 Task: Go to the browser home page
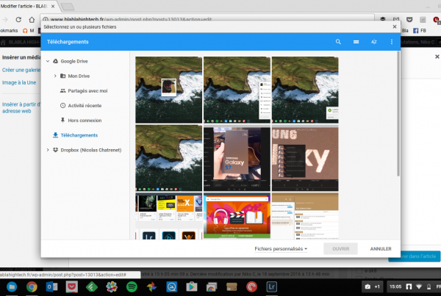(32, 19)
